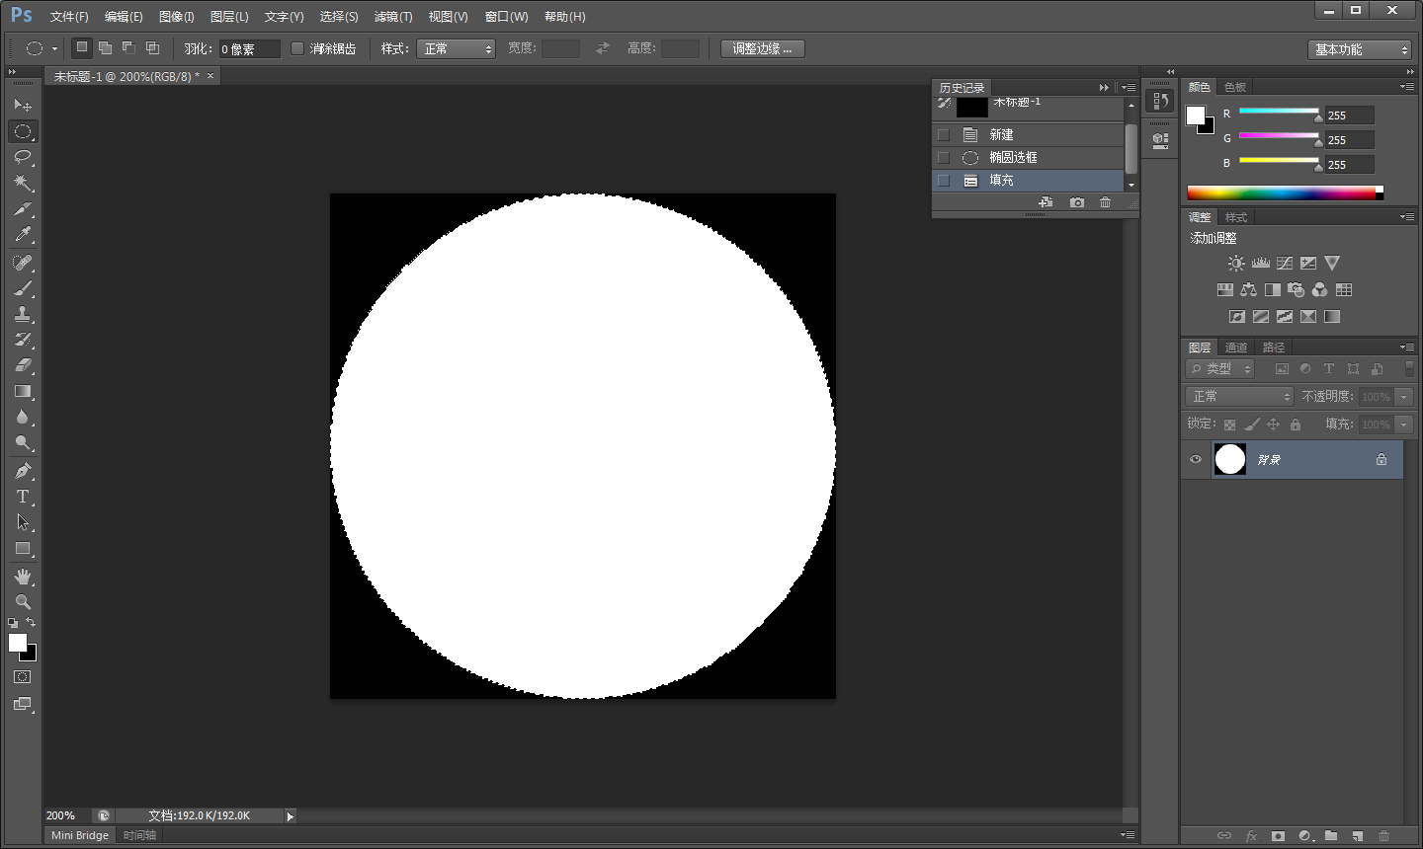Swap foreground and background colors
The width and height of the screenshot is (1423, 849).
(x=31, y=622)
